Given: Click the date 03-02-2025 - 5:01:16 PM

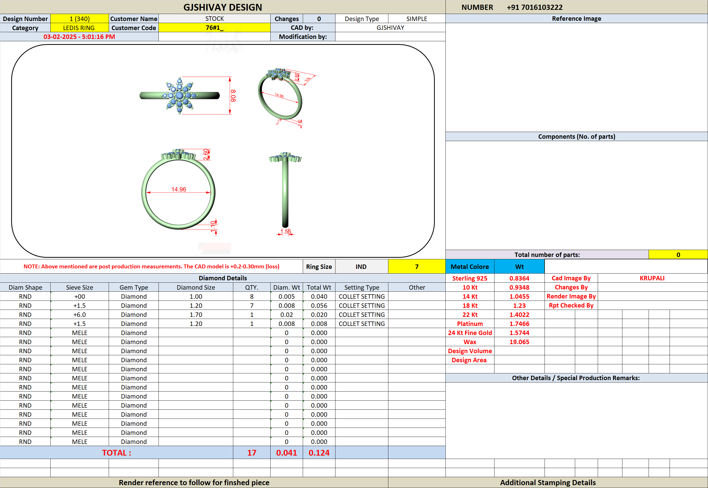Looking at the screenshot, I should (79, 37).
